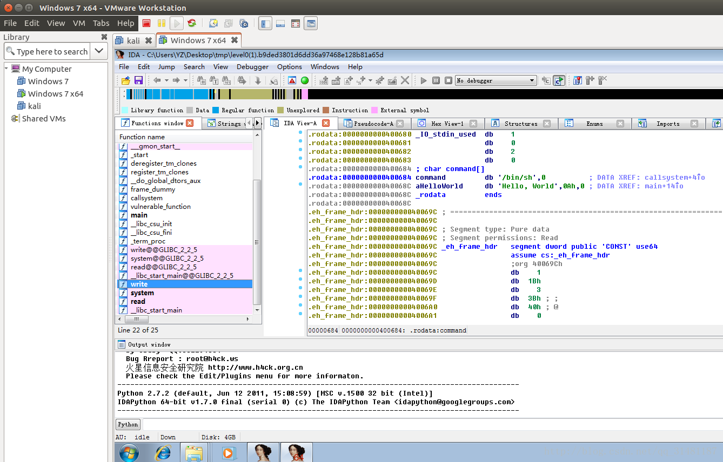Open IDA Debugger menu

[252, 67]
